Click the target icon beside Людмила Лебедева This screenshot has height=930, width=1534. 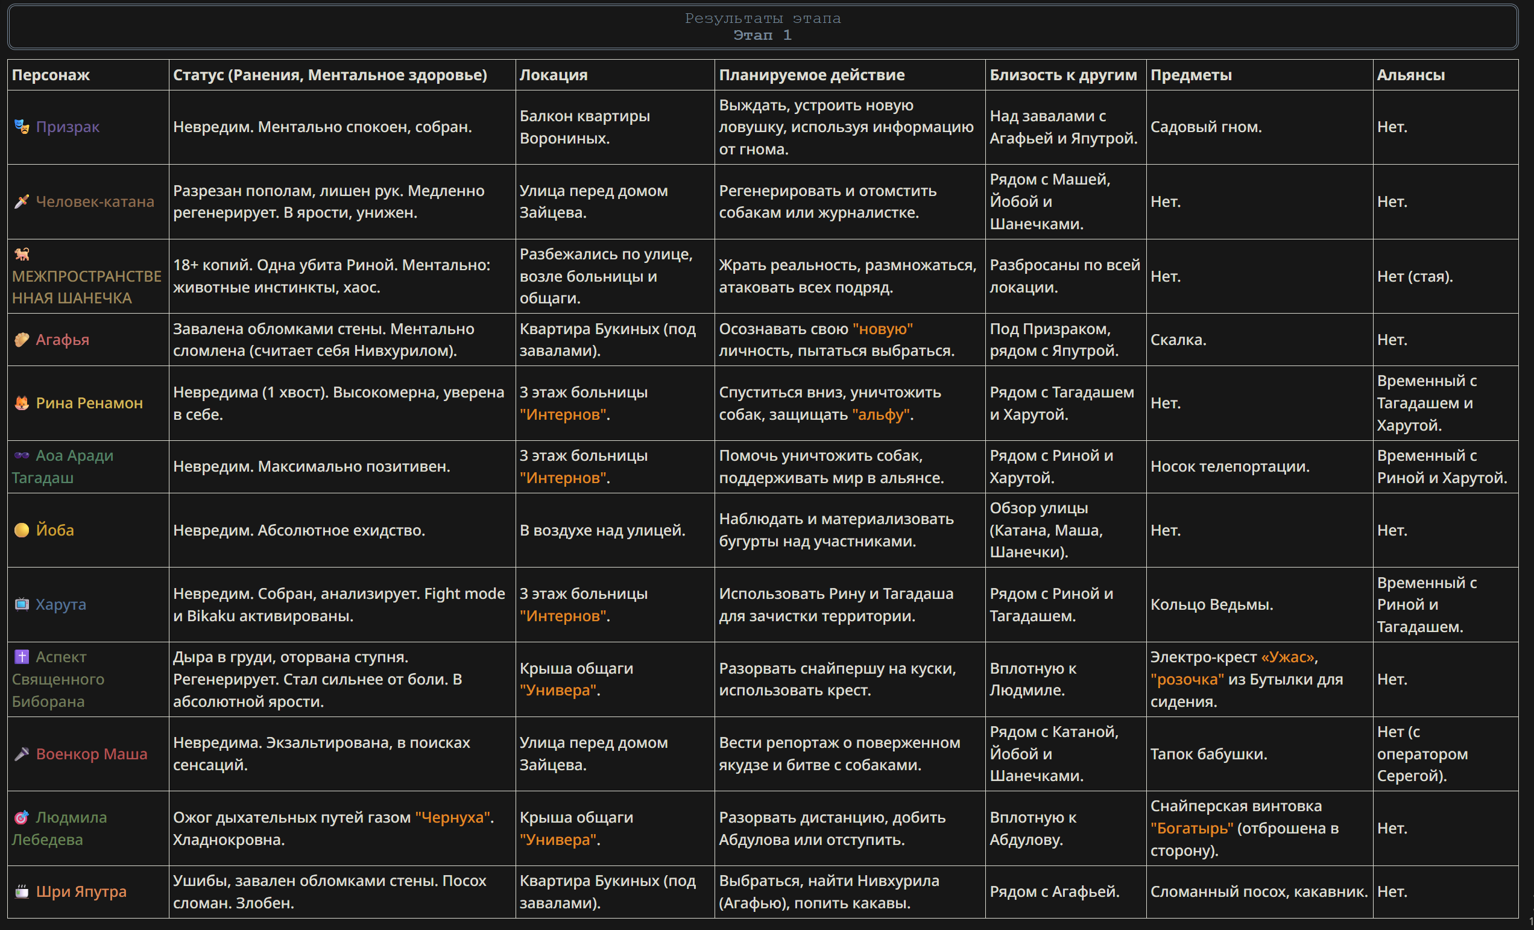click(22, 817)
